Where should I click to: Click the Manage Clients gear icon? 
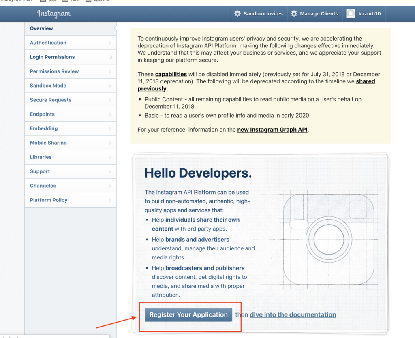(294, 13)
